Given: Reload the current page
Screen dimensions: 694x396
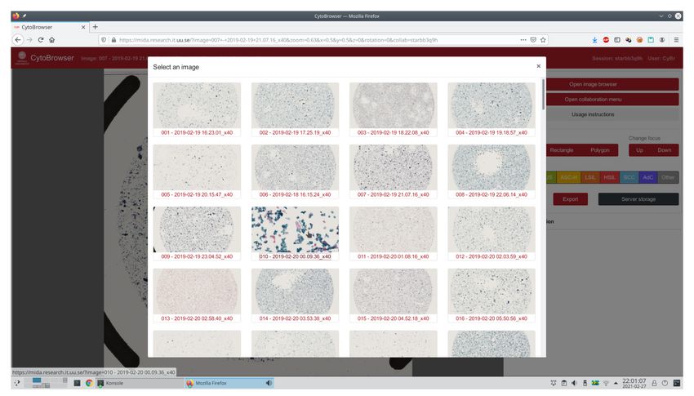Looking at the screenshot, I should click(41, 40).
